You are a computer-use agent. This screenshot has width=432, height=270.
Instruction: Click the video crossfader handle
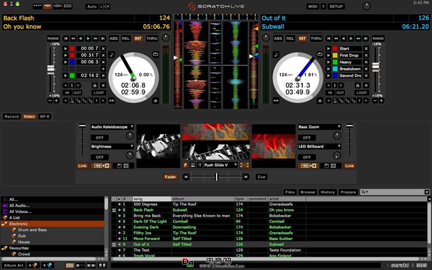click(x=217, y=177)
